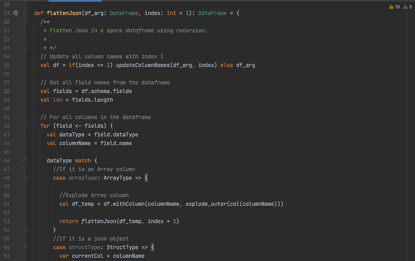Collapse the for loop via the gutter arrow at line 42
This screenshot has width=415, height=261.
pyautogui.click(x=25, y=126)
